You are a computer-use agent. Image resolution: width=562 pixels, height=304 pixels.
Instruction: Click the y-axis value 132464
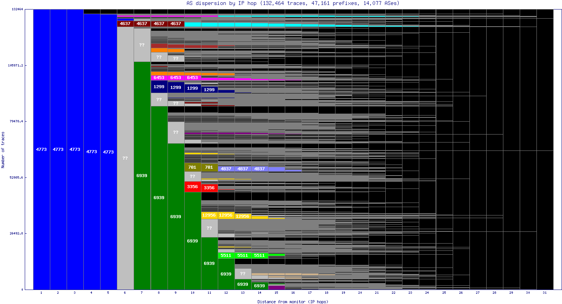(x=18, y=9)
